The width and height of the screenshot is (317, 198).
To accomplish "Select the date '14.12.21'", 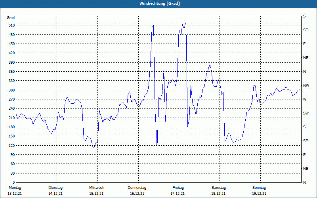I will click(55, 194).
